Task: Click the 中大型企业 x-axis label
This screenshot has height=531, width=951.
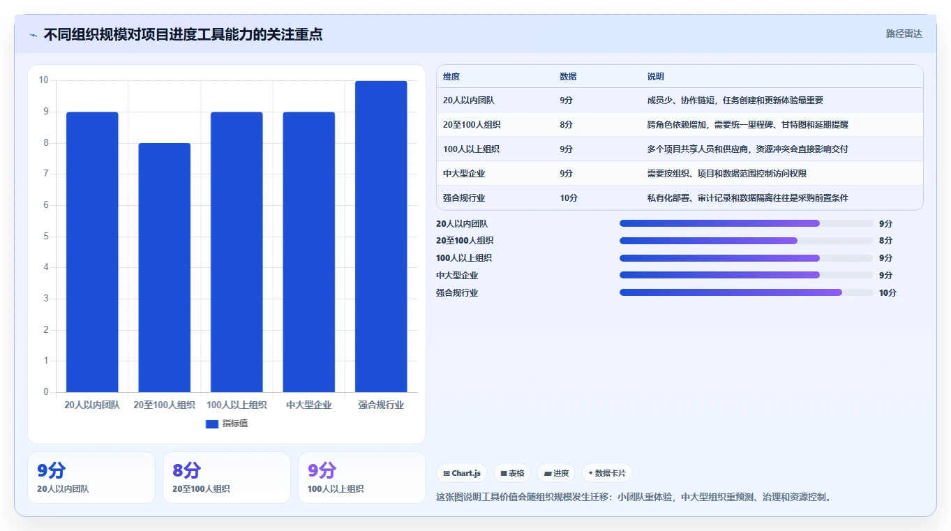Action: tap(309, 405)
